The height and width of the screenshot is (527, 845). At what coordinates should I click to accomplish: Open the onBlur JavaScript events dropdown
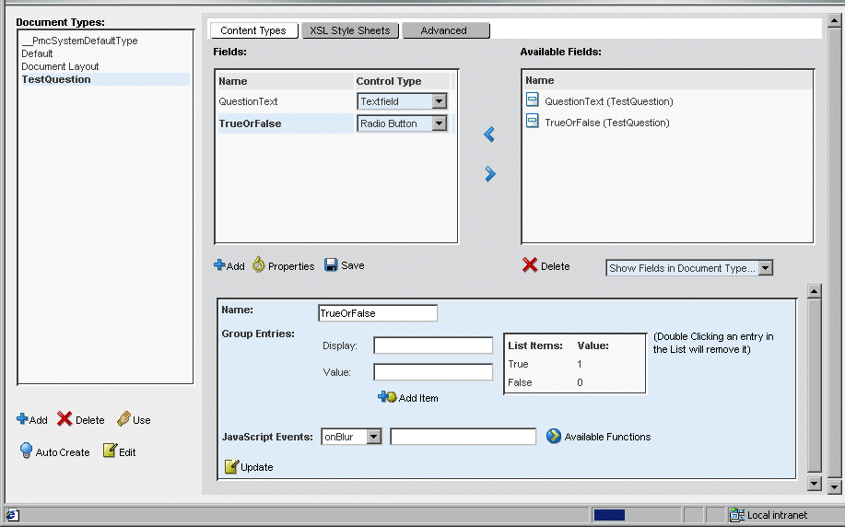(373, 437)
